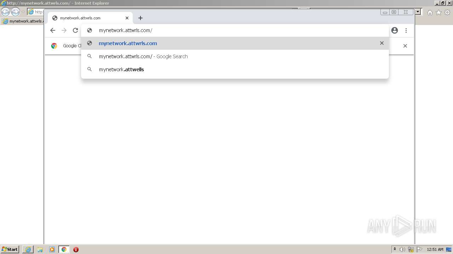Select the mynetwork.attwrls.com URL suggestion
The height and width of the screenshot is (254, 453).
[x=235, y=43]
